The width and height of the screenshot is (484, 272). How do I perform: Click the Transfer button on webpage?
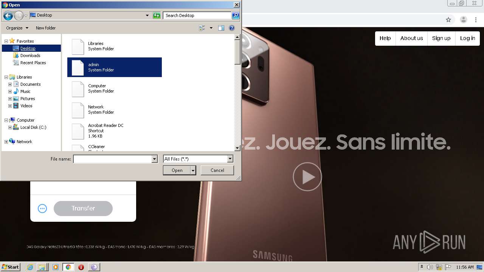tap(83, 209)
